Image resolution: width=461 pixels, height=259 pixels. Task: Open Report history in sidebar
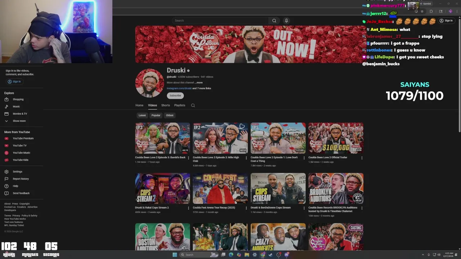click(21, 179)
